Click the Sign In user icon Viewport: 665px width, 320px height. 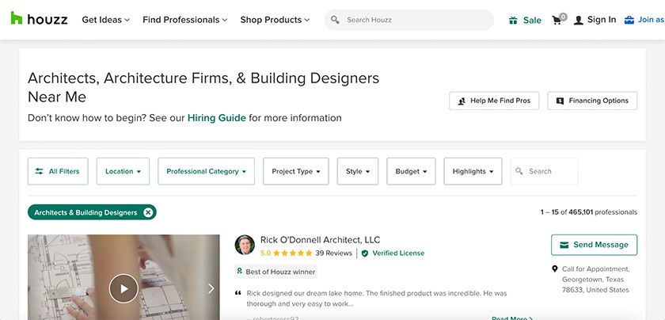coord(579,21)
